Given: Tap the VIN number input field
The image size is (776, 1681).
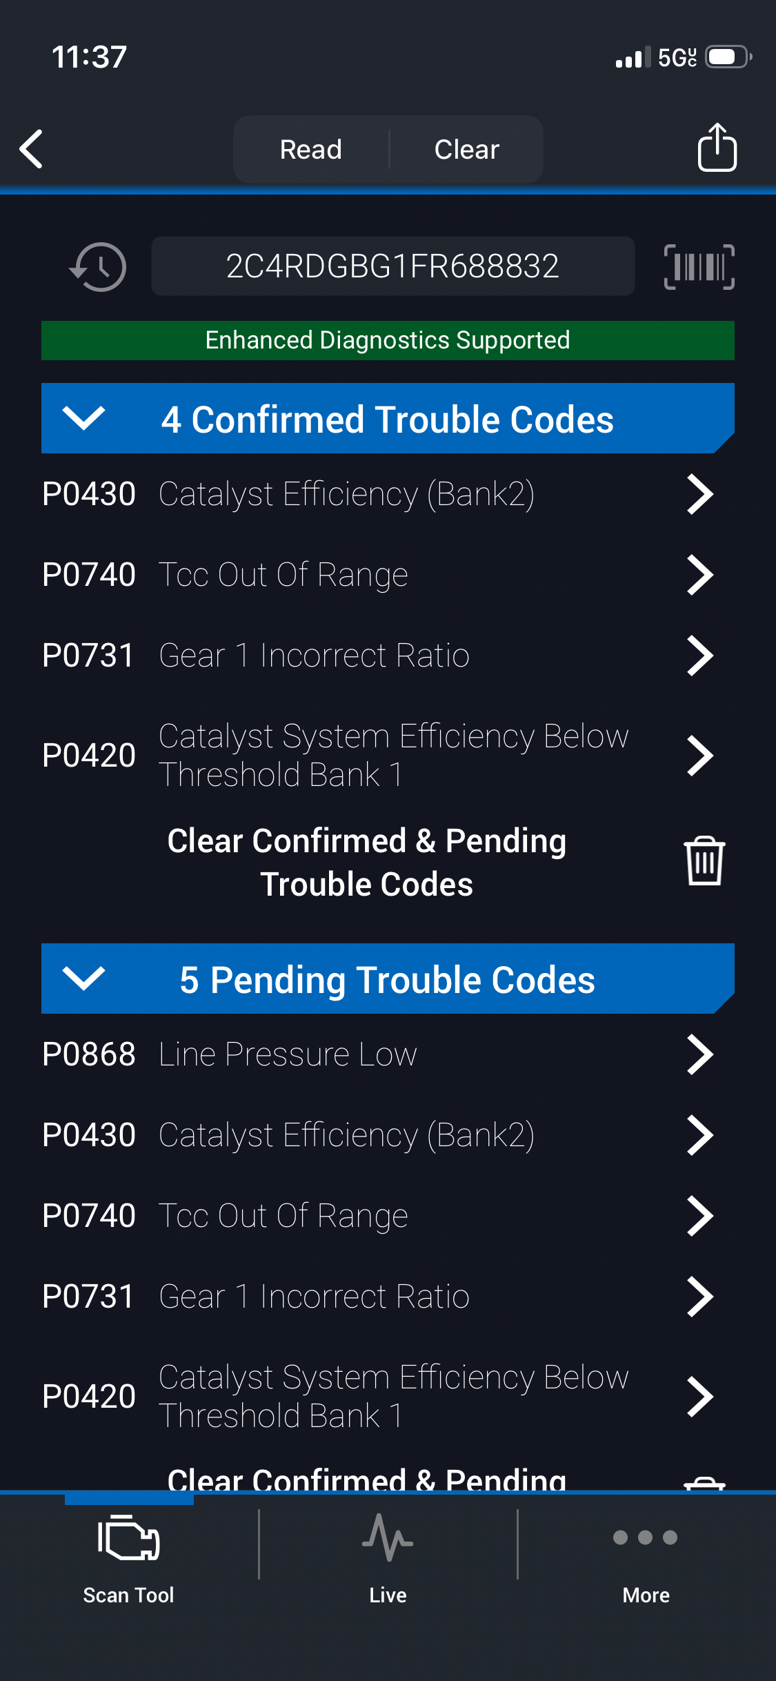Looking at the screenshot, I should (392, 266).
